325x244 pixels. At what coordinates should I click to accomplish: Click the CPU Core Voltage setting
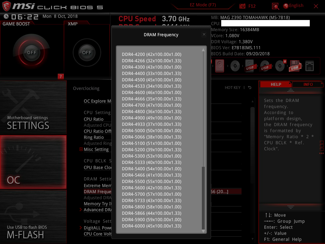(97, 234)
